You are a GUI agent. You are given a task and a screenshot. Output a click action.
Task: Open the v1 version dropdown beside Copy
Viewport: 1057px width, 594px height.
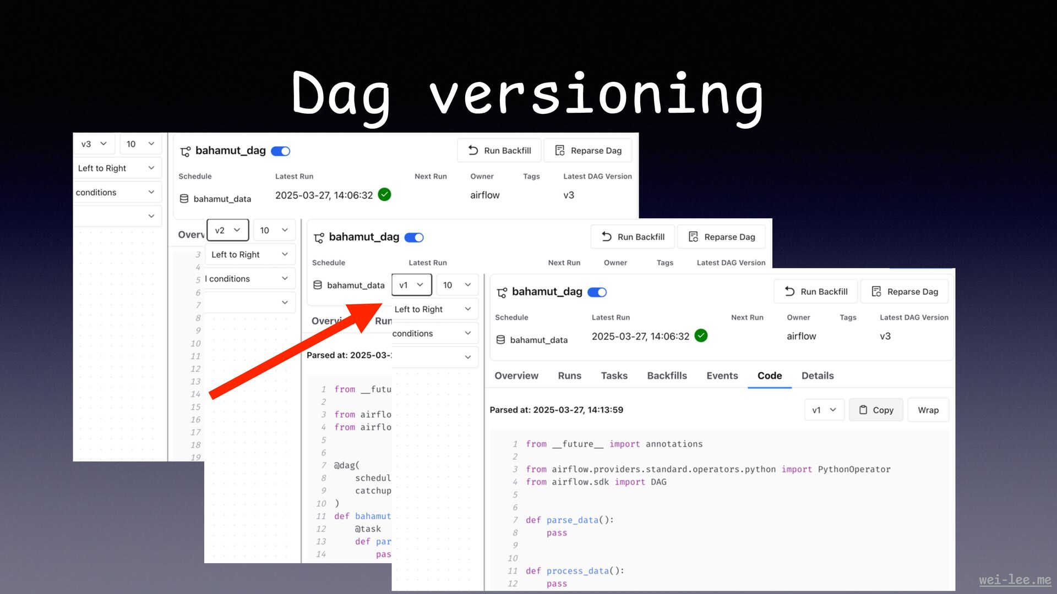(x=824, y=410)
